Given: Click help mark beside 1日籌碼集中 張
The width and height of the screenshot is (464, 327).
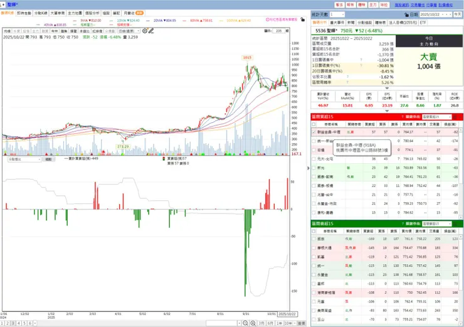Looking at the screenshot, I should click(x=361, y=60).
